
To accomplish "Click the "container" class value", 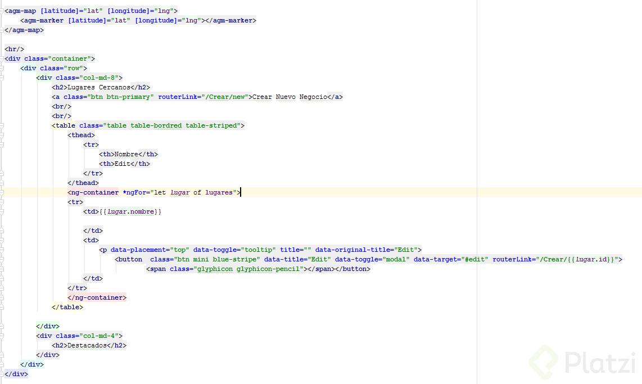I will click(69, 58).
